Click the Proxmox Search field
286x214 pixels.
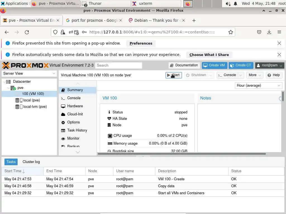click(x=118, y=65)
